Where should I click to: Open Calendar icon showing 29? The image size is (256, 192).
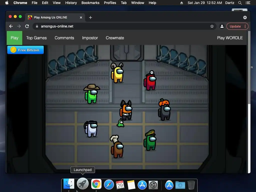[x=120, y=185]
